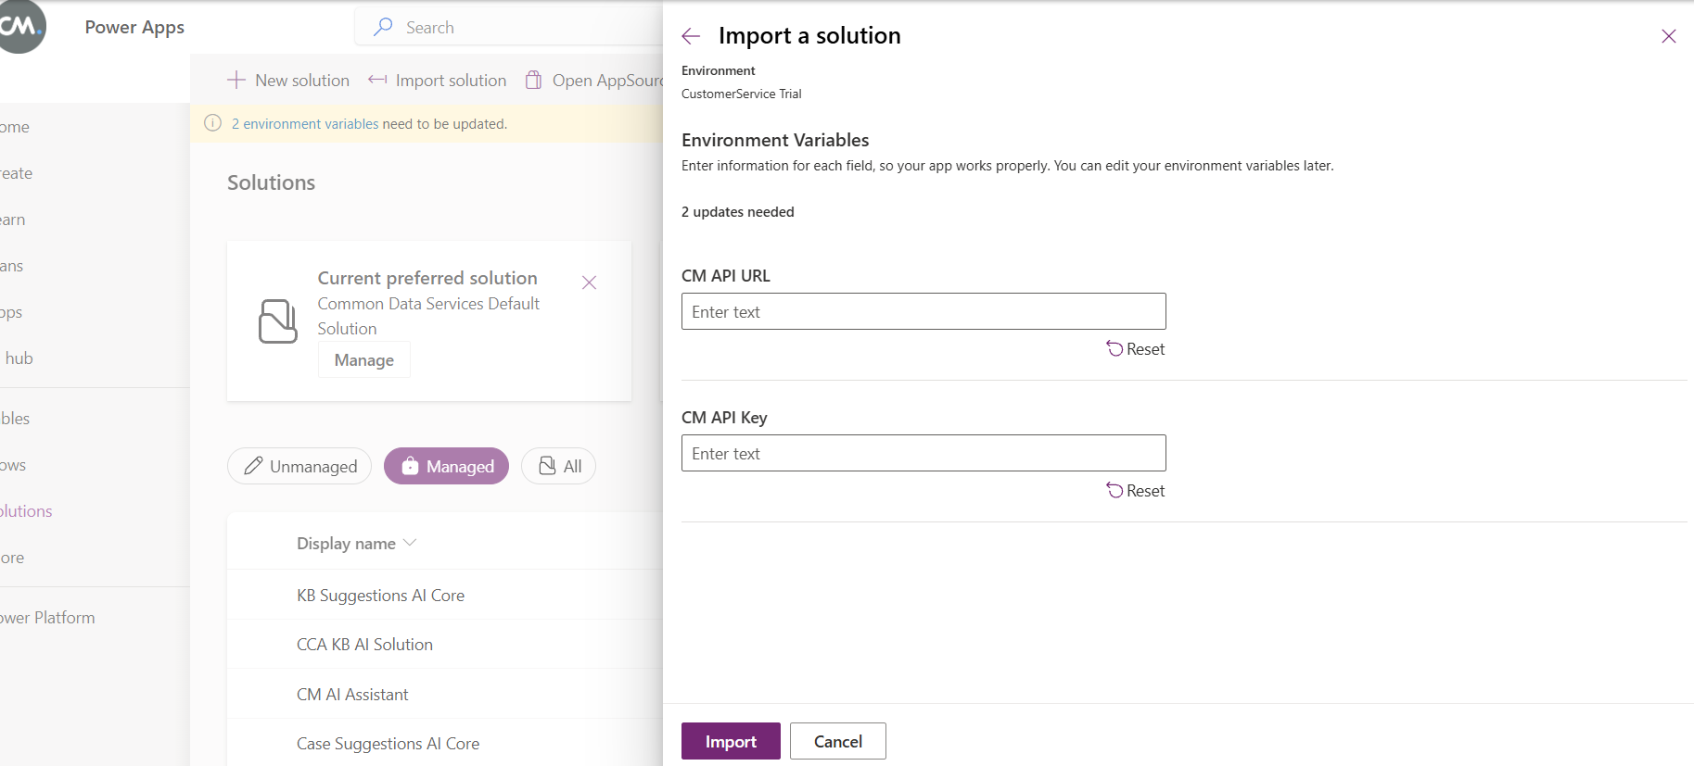Click the Search box

pos(510,27)
